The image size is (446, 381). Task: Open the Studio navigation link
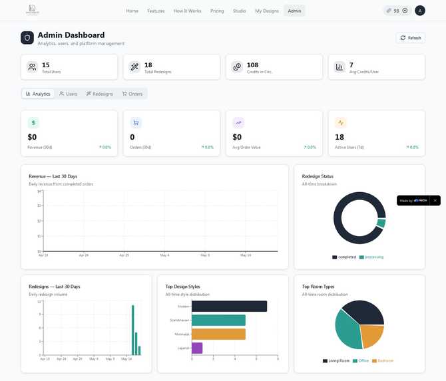coord(239,11)
